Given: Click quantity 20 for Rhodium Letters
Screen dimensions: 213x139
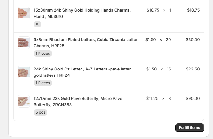Looking at the screenshot, I should 168,39.
